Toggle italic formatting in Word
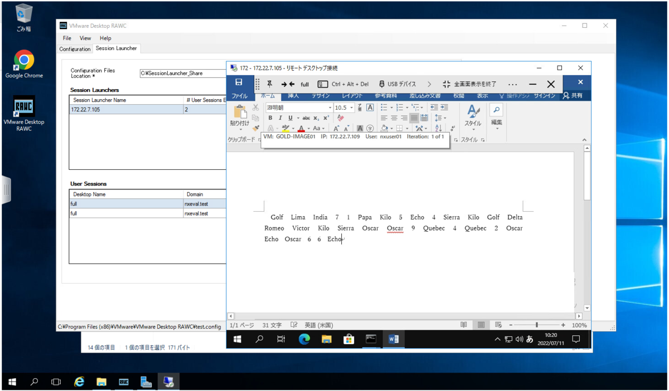The height and width of the screenshot is (391, 669). click(x=280, y=118)
